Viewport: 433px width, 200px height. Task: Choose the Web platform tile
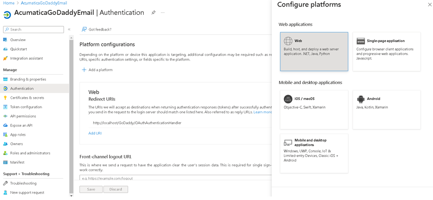(x=314, y=51)
